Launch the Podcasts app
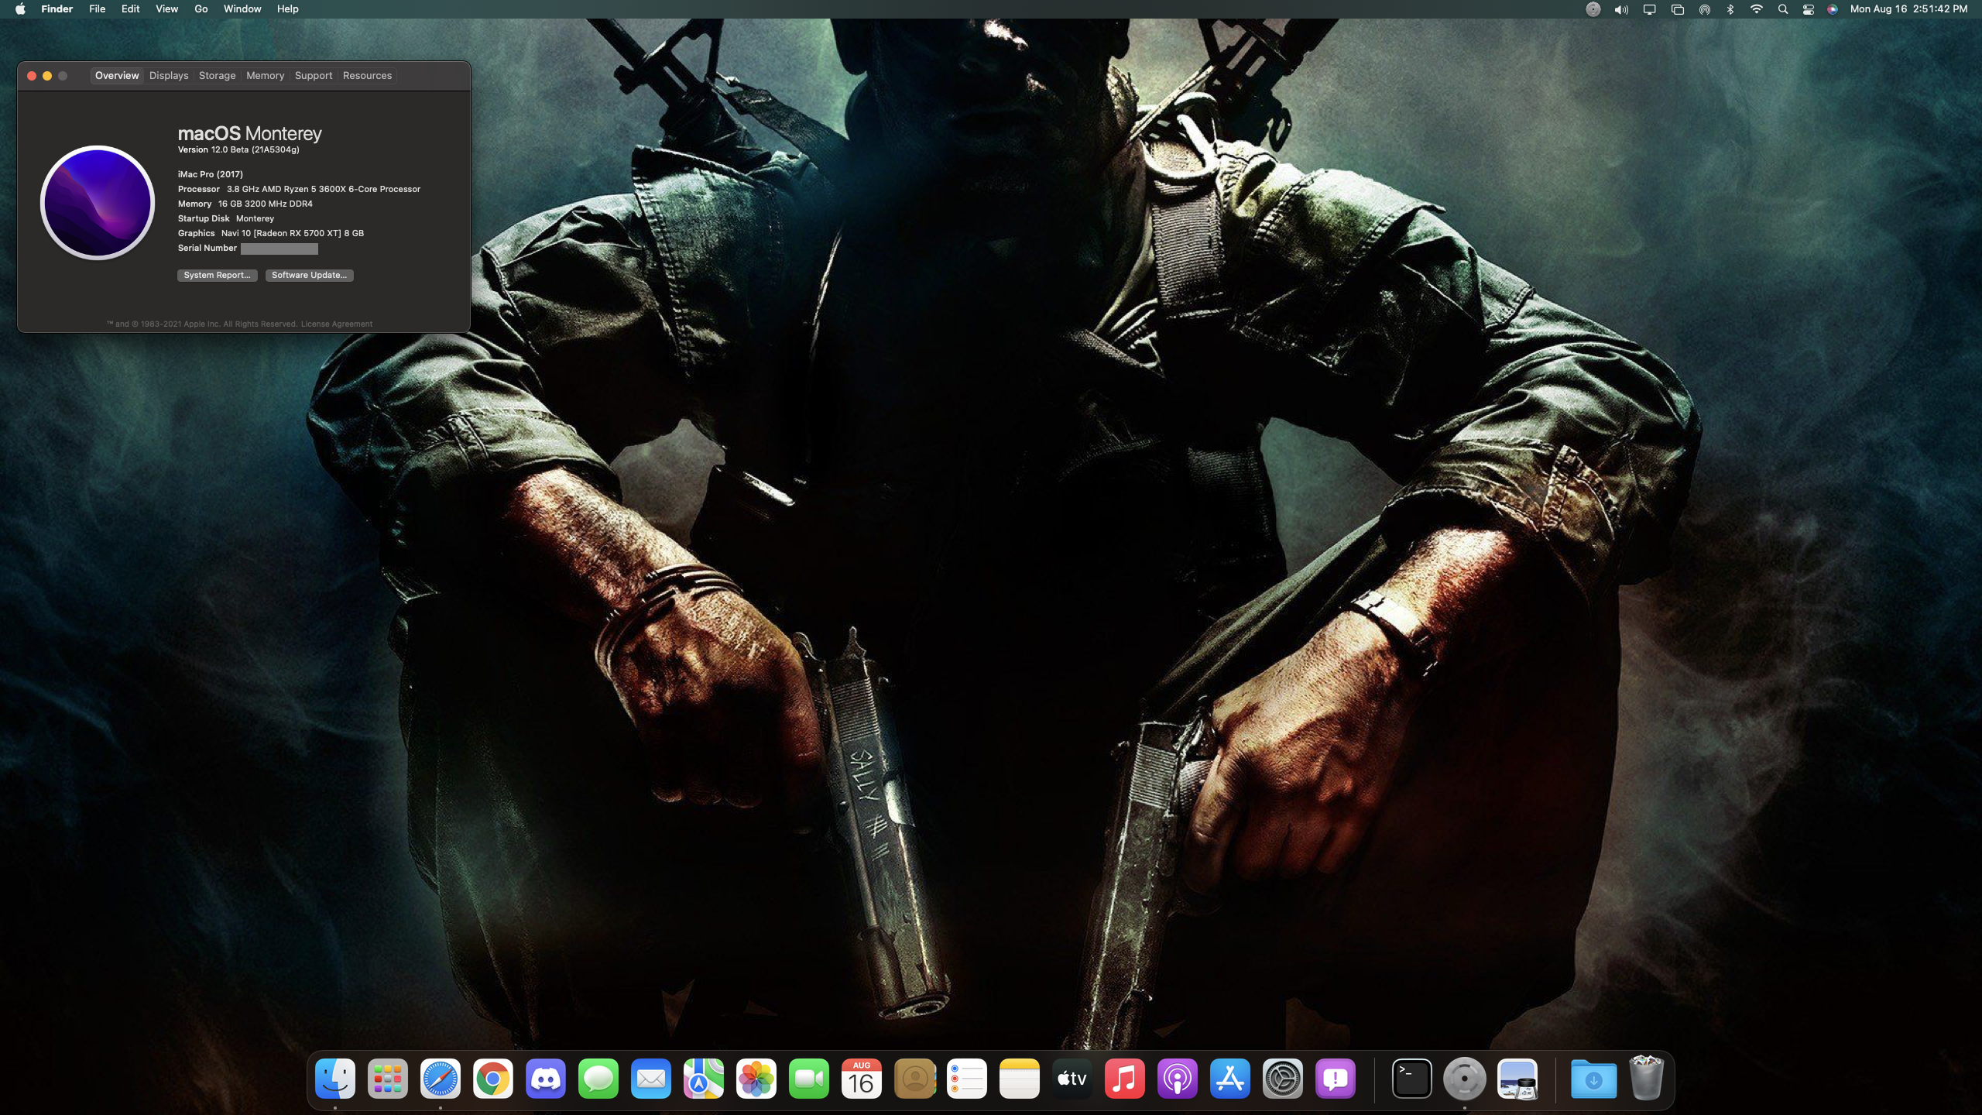The image size is (1982, 1115). [1177, 1079]
